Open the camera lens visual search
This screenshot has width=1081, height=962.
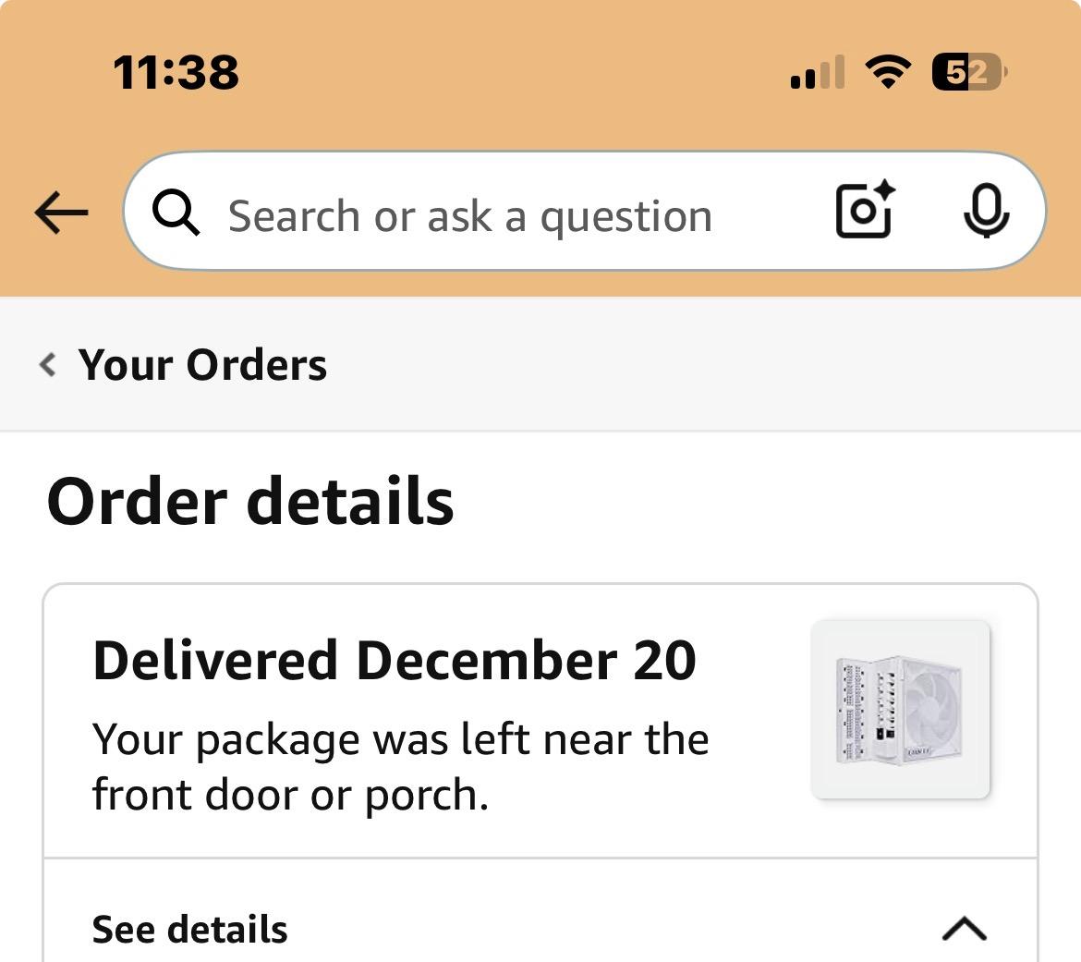coord(865,210)
